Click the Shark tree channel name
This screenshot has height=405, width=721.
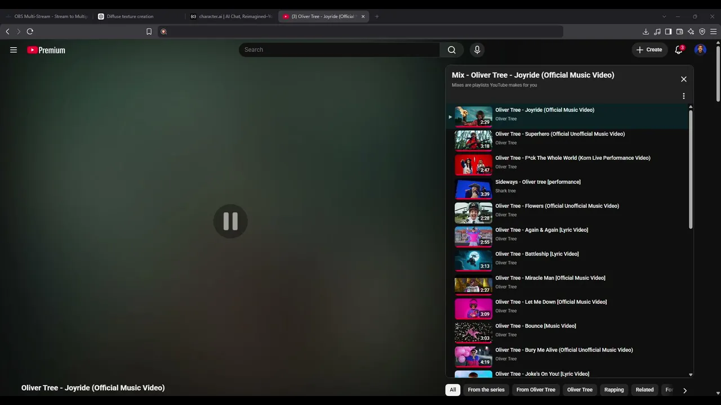pos(505,191)
